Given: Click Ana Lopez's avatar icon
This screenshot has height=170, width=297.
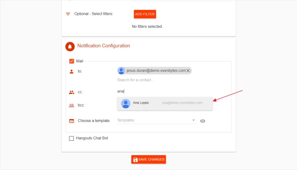Looking at the screenshot, I should [126, 103].
